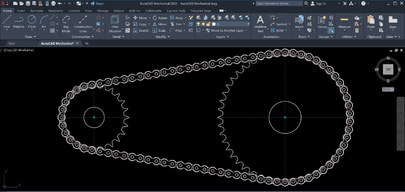
Task: Toggle the layer on/off lightbulb icon
Action: (x=198, y=24)
